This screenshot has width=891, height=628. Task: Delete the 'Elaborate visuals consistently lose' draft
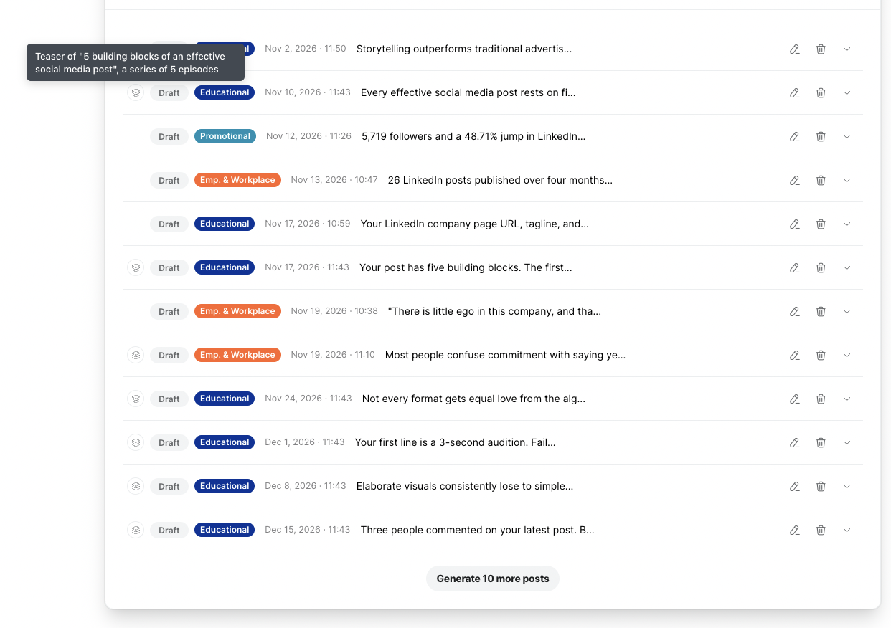click(x=821, y=487)
